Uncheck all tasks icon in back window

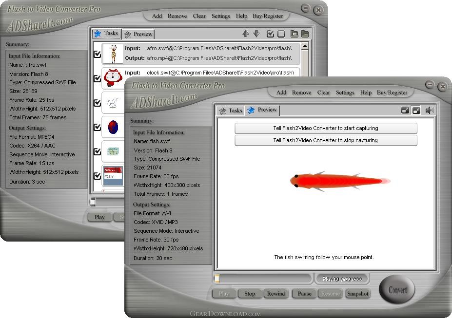point(281,34)
